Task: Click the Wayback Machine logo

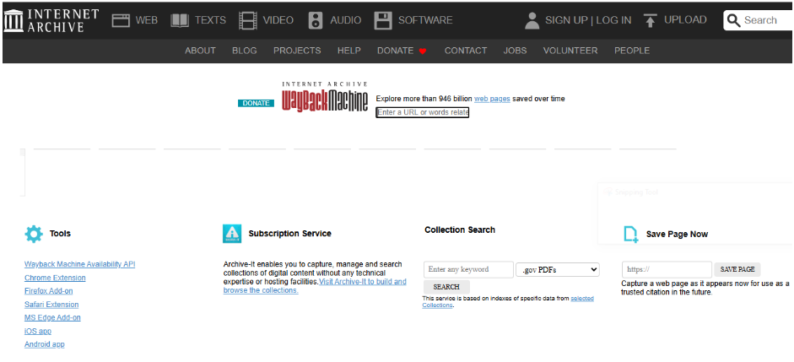Action: click(x=325, y=97)
